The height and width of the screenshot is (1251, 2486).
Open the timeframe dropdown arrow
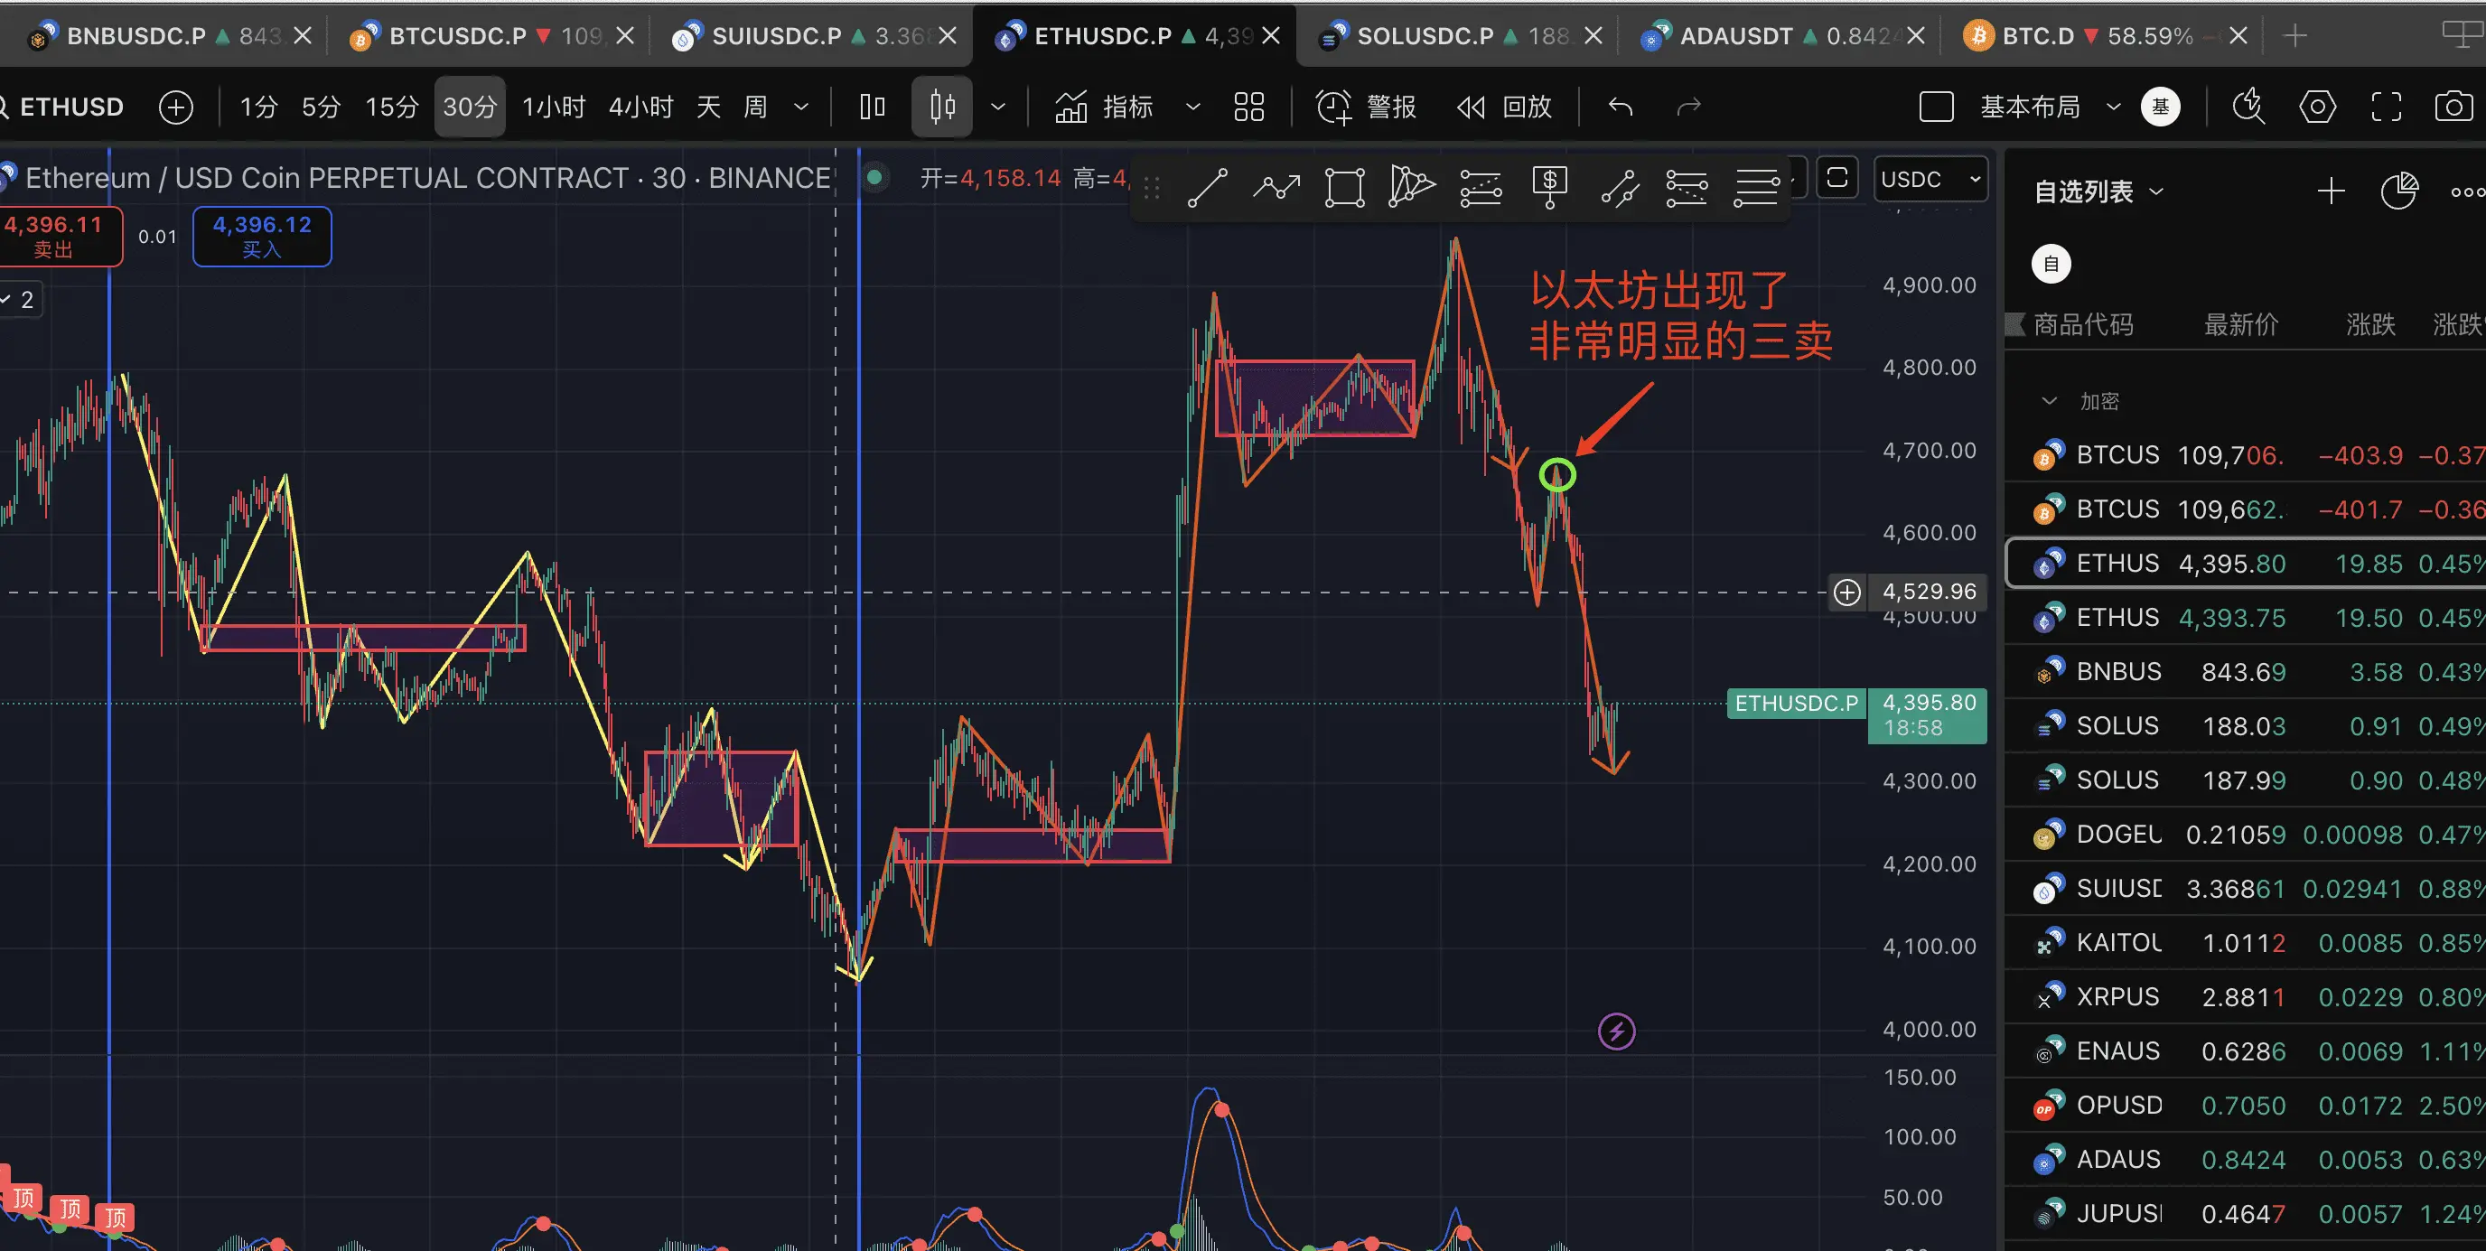(x=801, y=107)
